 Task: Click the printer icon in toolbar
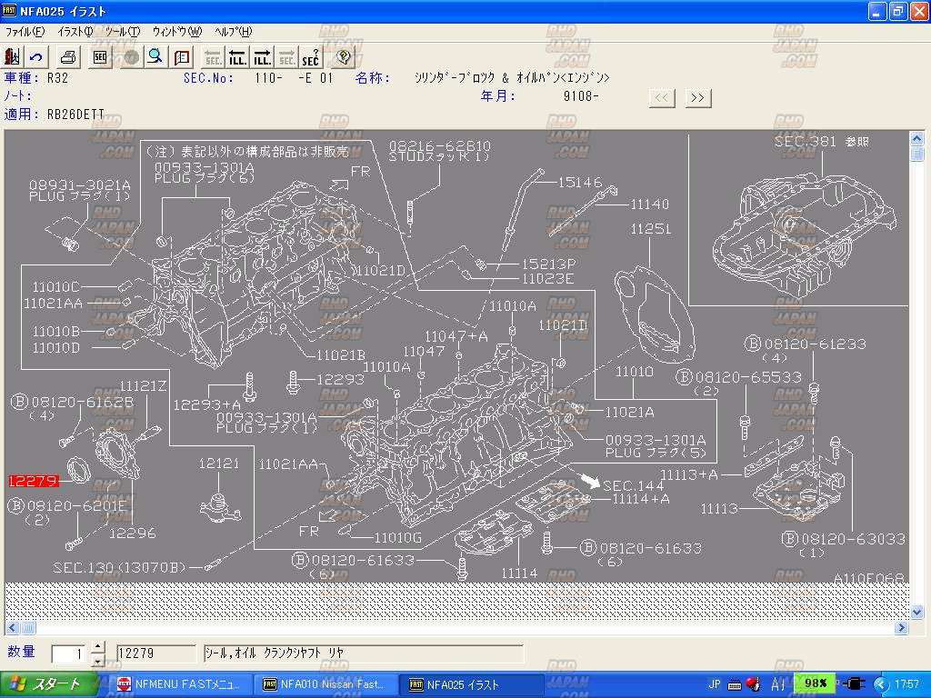click(68, 57)
